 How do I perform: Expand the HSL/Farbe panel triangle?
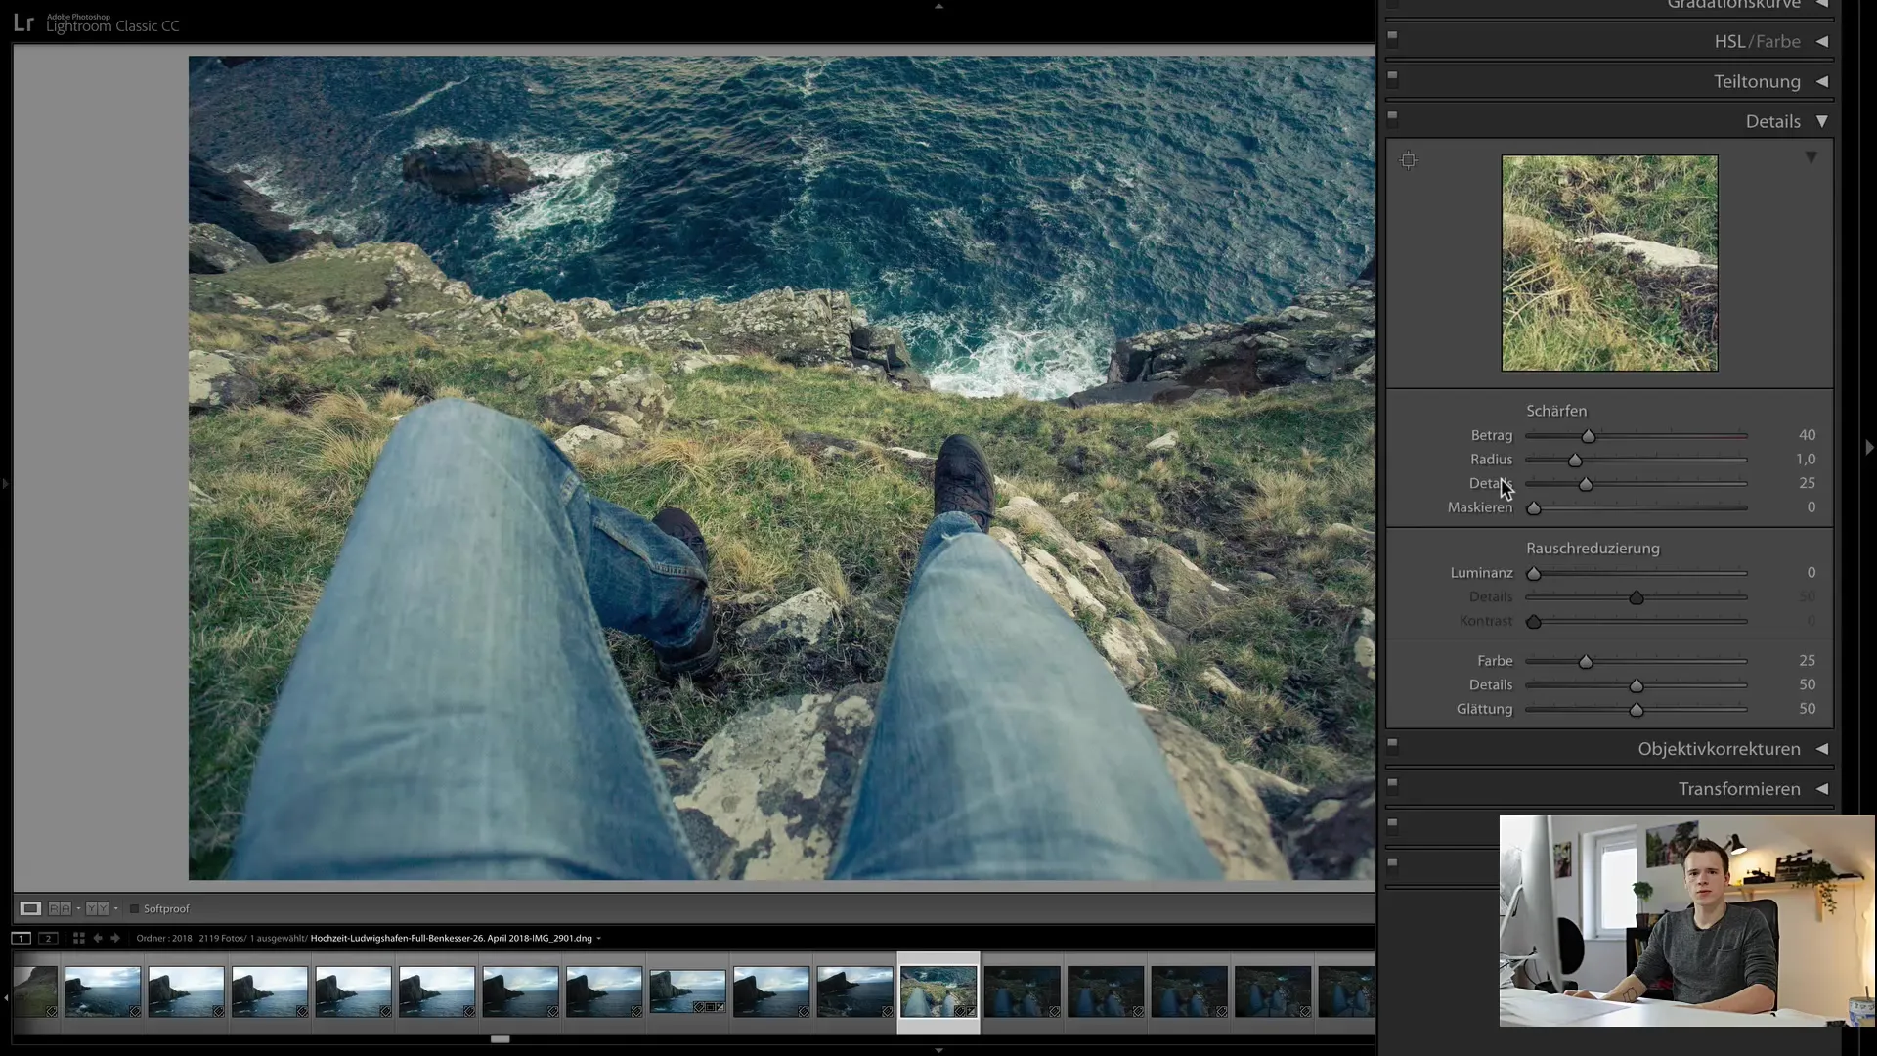point(1822,41)
